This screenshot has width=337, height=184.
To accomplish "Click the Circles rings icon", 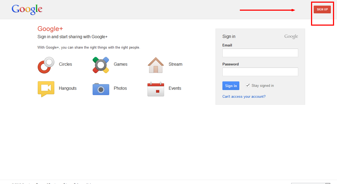I will (46, 65).
